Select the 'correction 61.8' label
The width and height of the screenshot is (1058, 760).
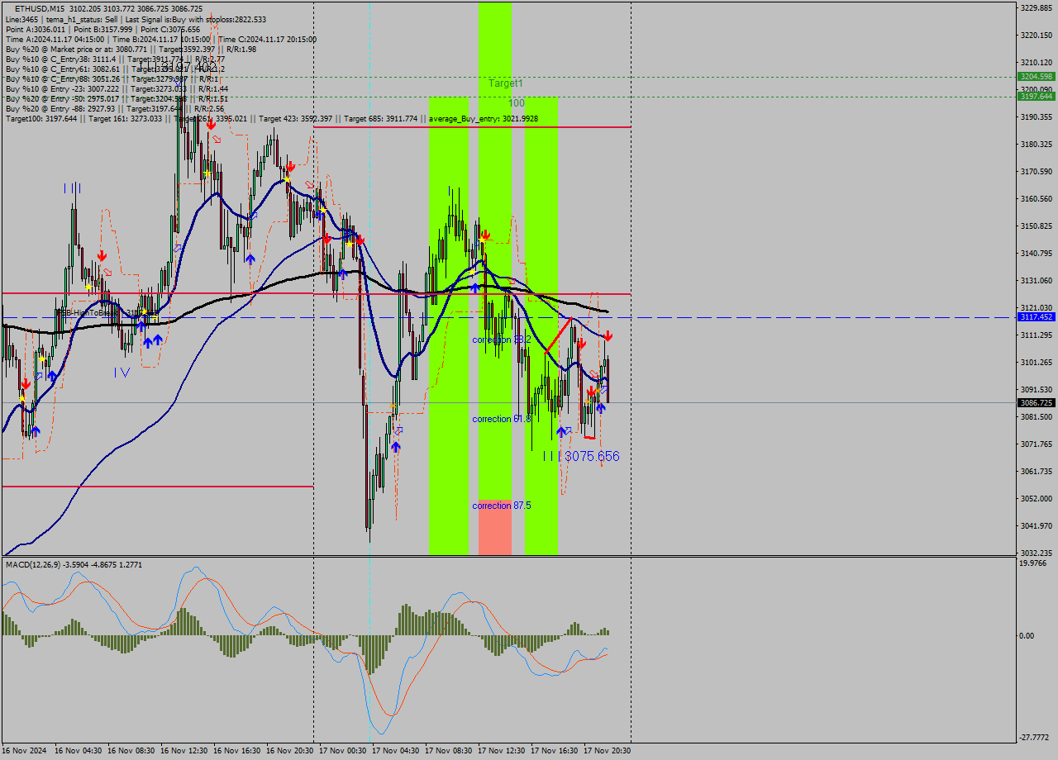pyautogui.click(x=502, y=419)
